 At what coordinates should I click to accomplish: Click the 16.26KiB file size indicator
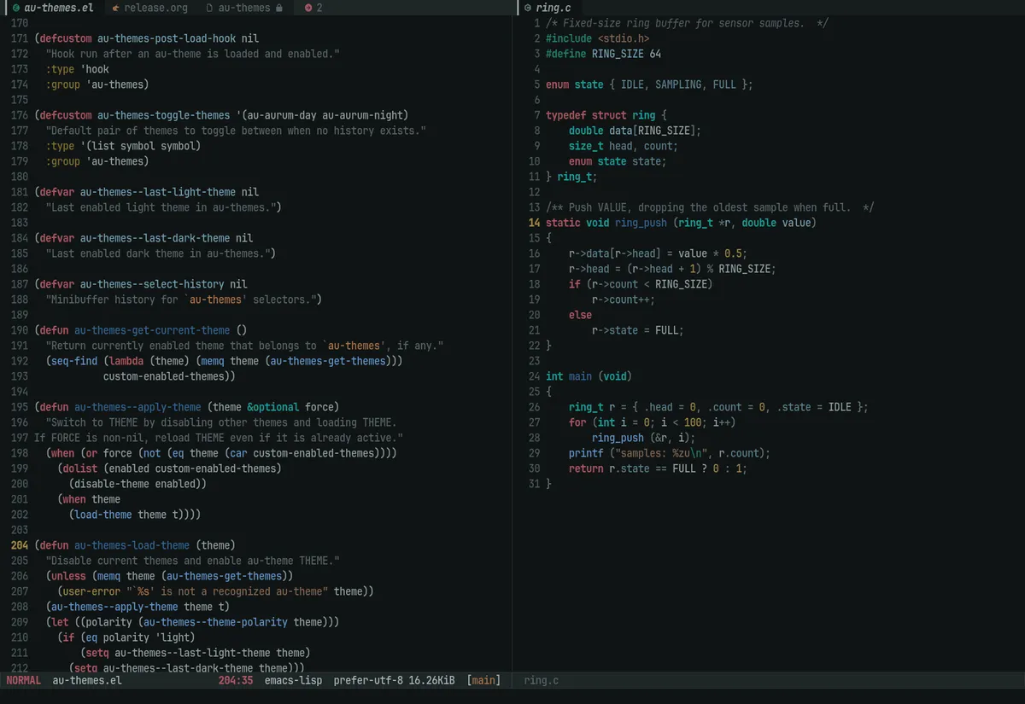coord(431,680)
